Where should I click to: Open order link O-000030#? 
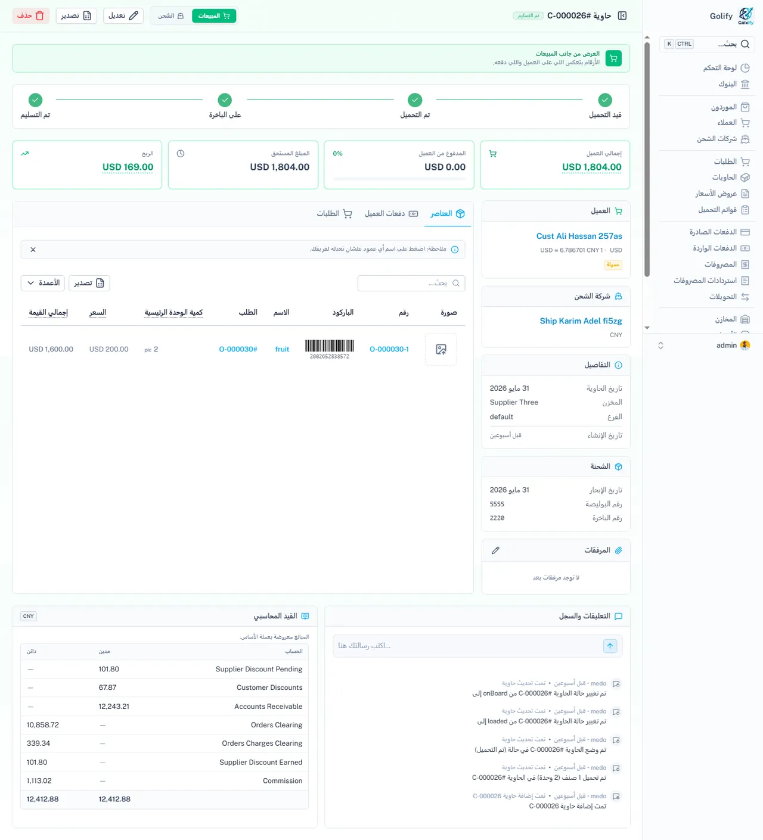pos(238,349)
